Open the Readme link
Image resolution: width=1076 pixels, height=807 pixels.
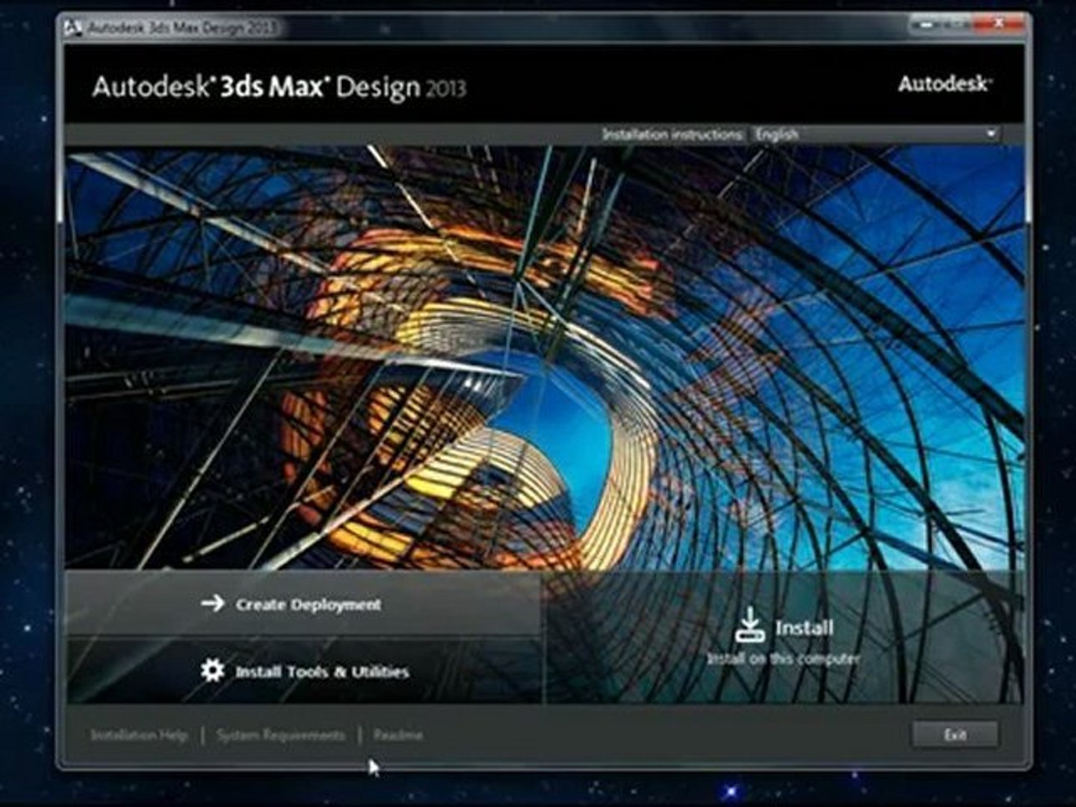(x=398, y=735)
